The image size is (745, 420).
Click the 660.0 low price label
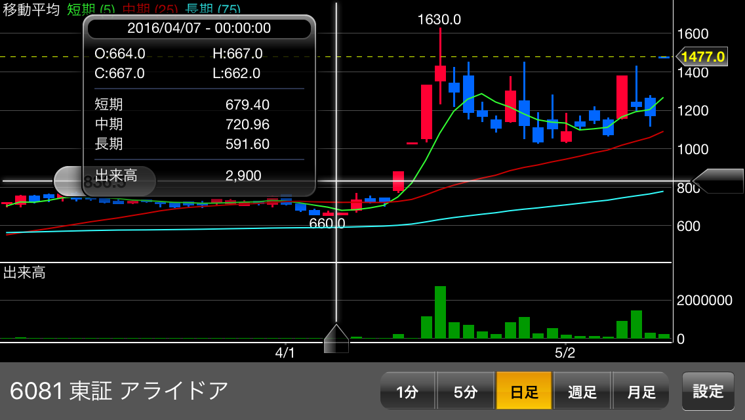[327, 223]
